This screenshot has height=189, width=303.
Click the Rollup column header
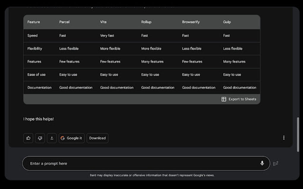click(x=146, y=22)
